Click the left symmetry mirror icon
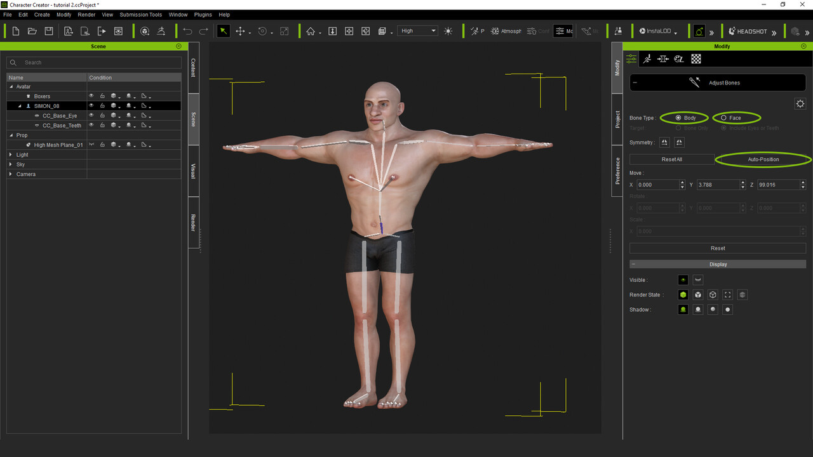813x457 pixels. coord(664,142)
